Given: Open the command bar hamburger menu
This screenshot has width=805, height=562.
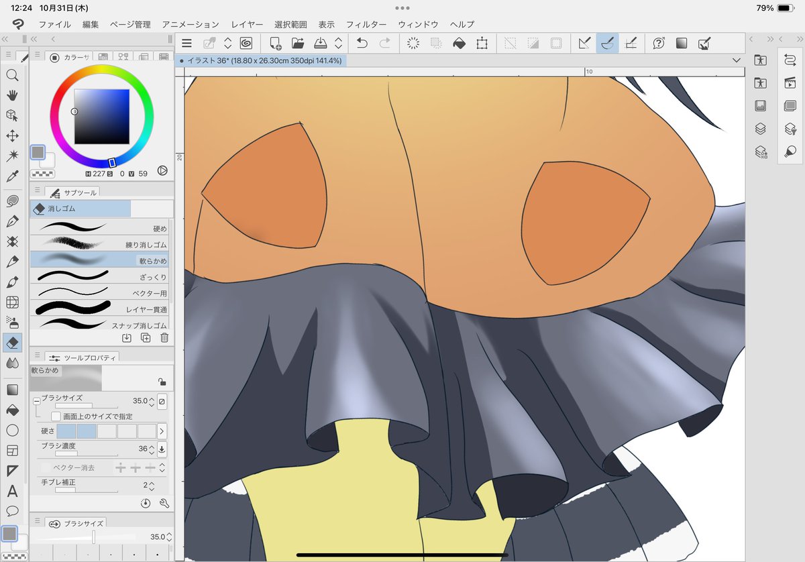Looking at the screenshot, I should coord(187,43).
